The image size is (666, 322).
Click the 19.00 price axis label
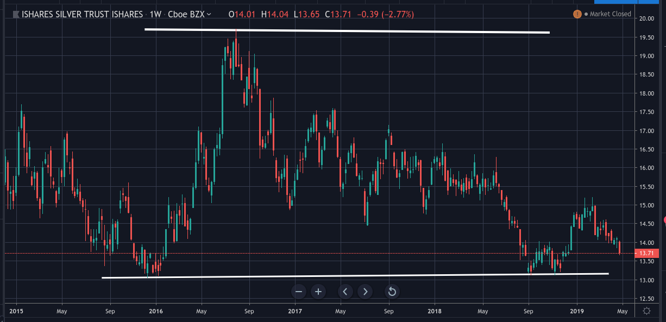pos(646,56)
